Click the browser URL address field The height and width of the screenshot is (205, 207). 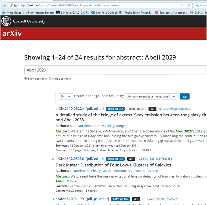point(99,5)
